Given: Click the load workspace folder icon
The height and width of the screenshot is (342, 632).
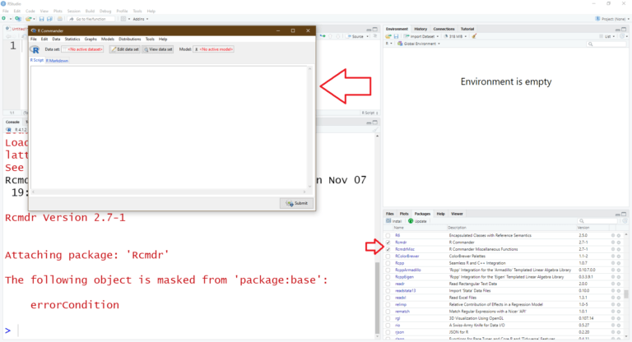Looking at the screenshot, I should point(388,36).
